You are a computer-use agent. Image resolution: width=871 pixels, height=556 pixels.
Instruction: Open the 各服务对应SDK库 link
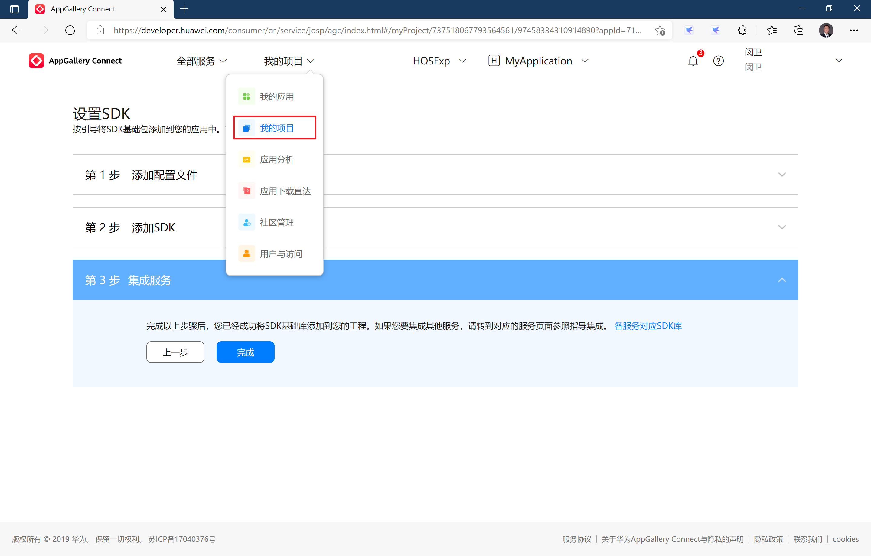coord(648,326)
